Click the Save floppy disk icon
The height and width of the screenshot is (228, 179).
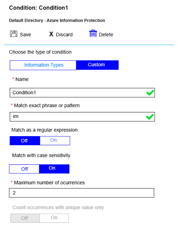(14, 34)
